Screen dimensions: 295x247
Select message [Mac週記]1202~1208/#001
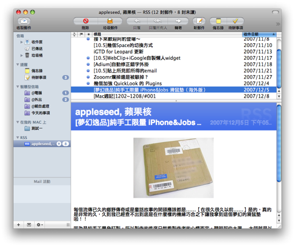point(174,96)
